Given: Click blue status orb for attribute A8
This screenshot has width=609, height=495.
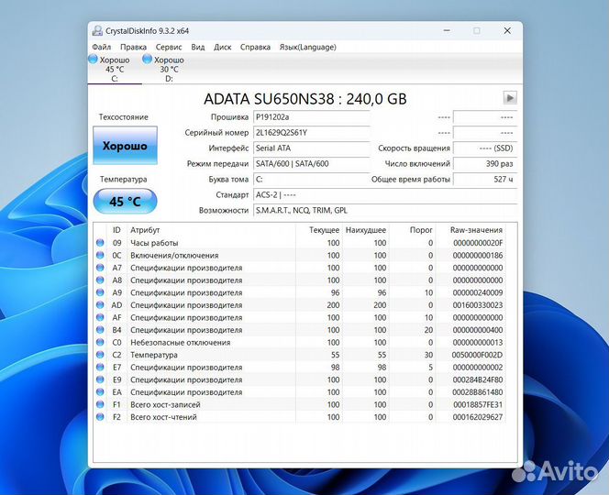Looking at the screenshot, I should (100, 280).
